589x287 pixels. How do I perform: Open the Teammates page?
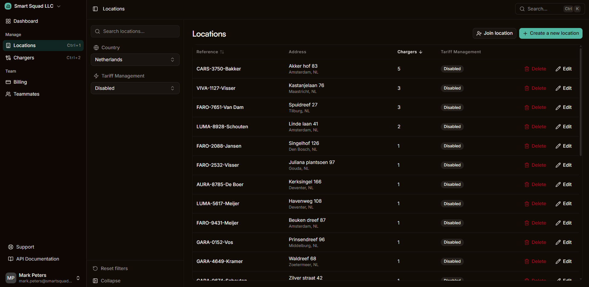[43, 94]
